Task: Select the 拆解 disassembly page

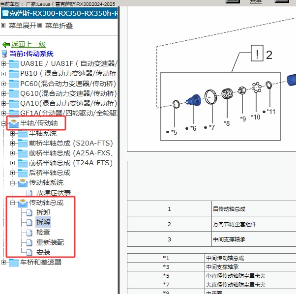Action: (43, 222)
